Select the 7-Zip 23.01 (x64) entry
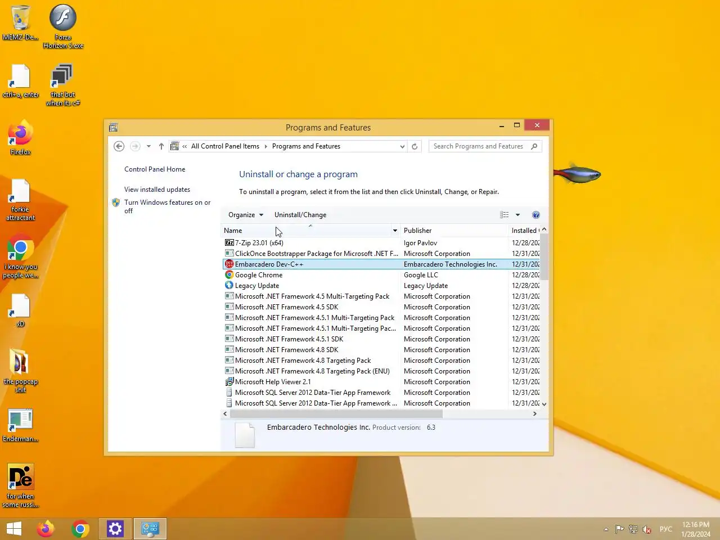 (381, 243)
